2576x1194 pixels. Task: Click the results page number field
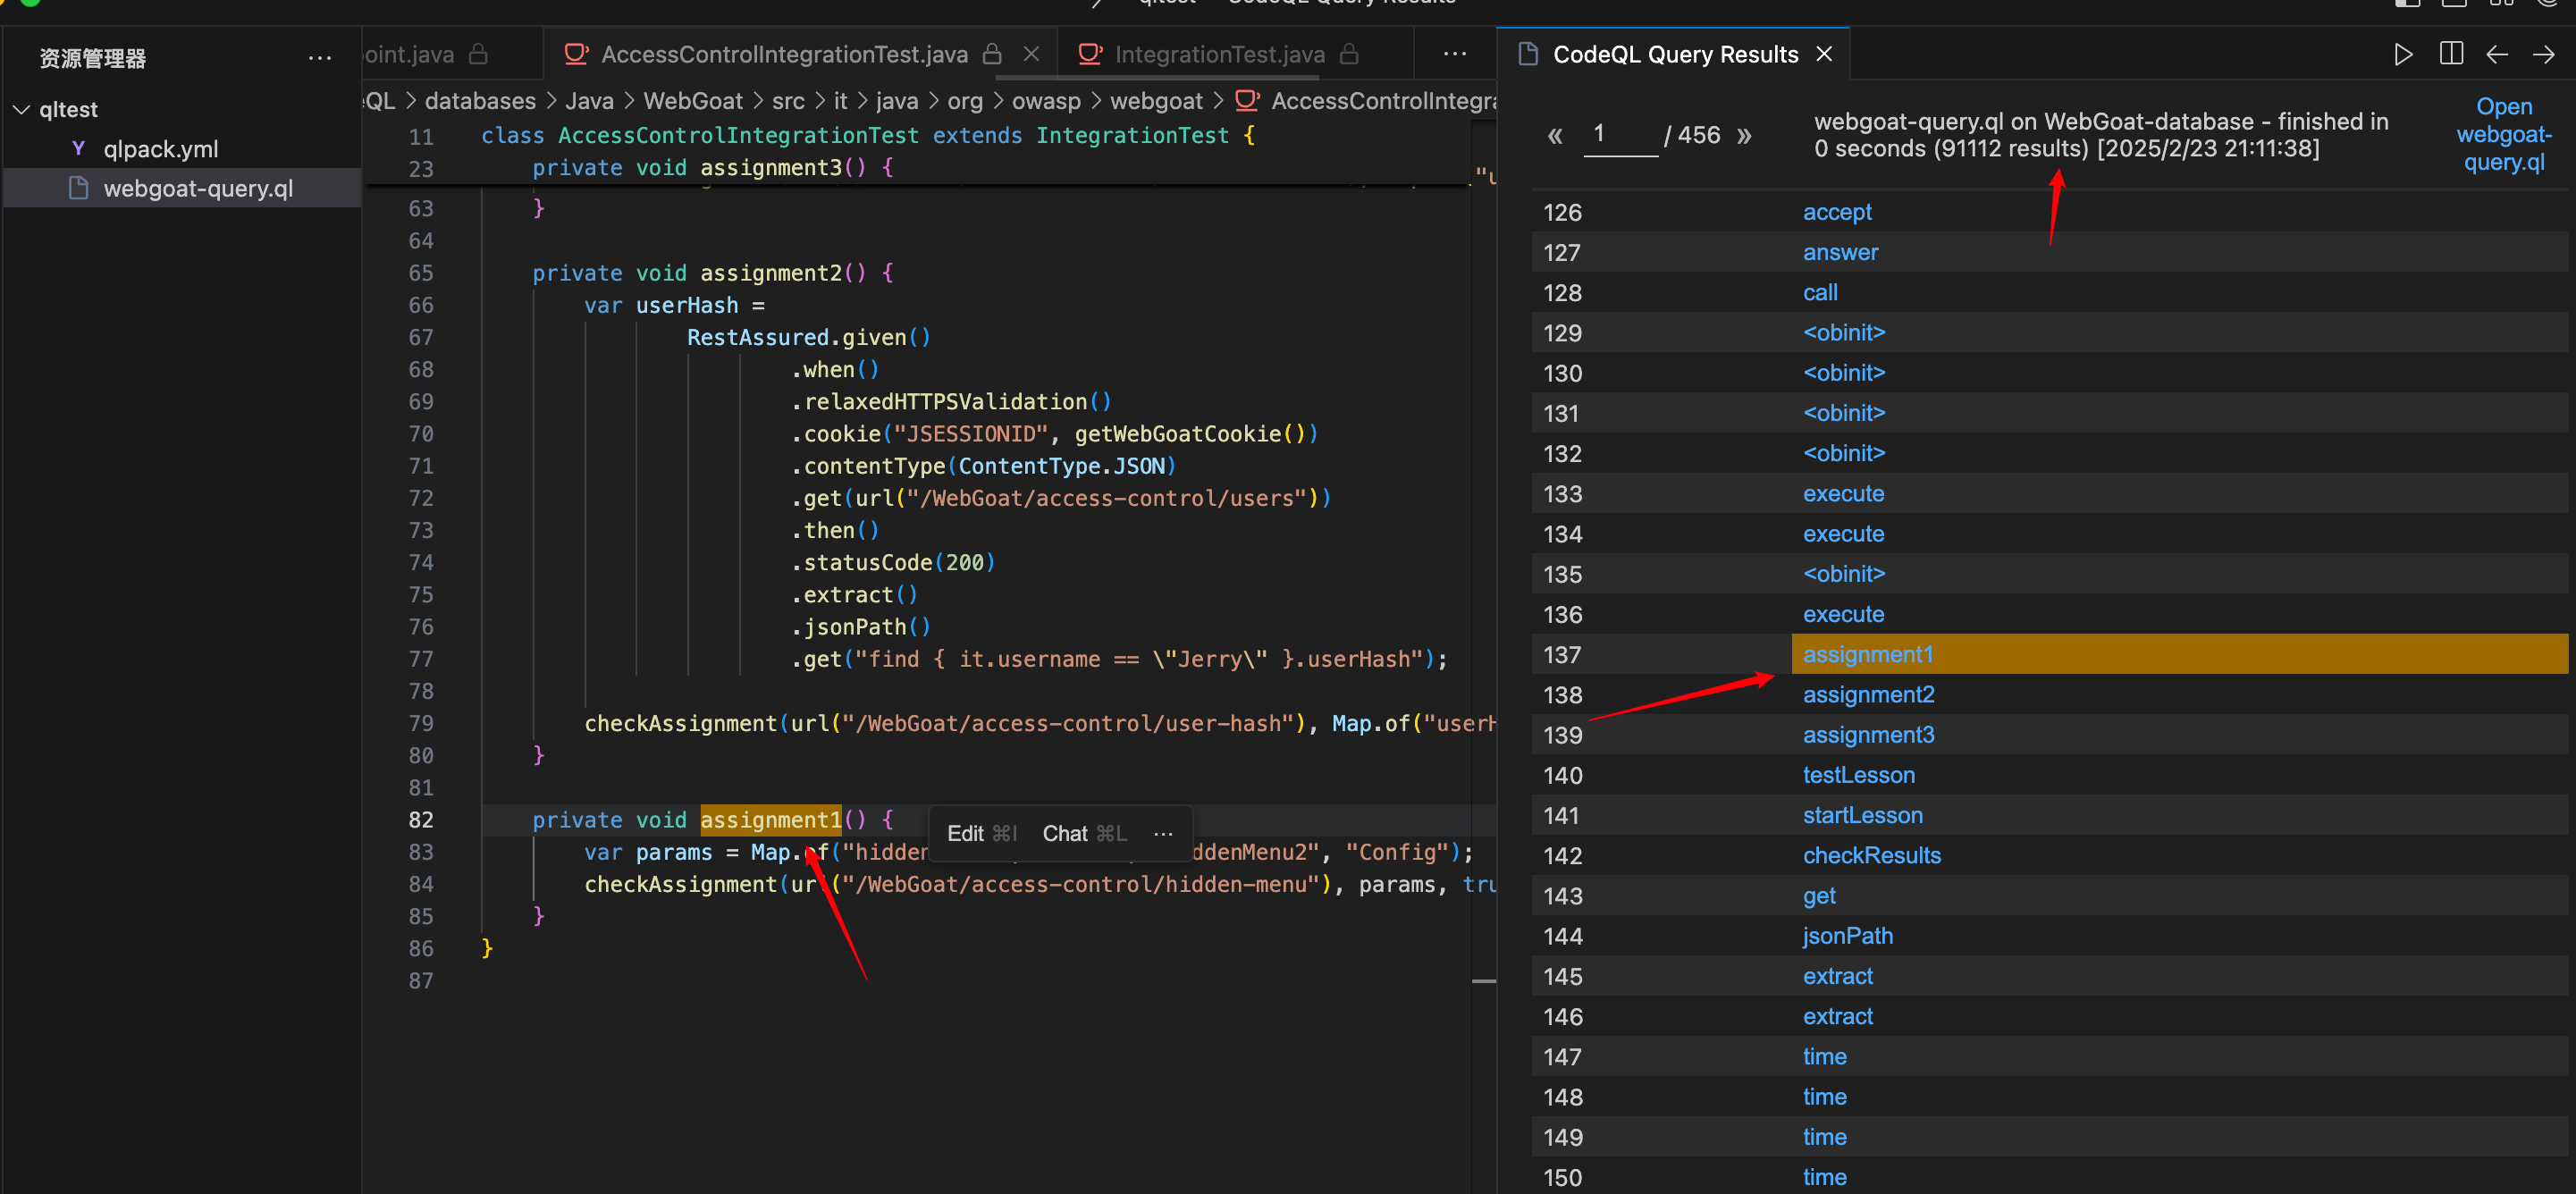(1619, 135)
